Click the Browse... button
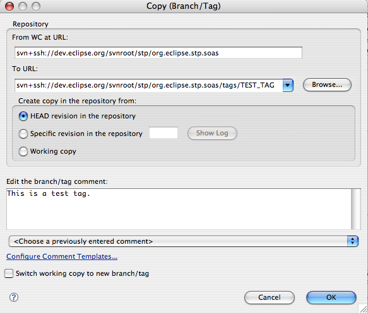Image resolution: width=368 pixels, height=313 pixels. (327, 85)
